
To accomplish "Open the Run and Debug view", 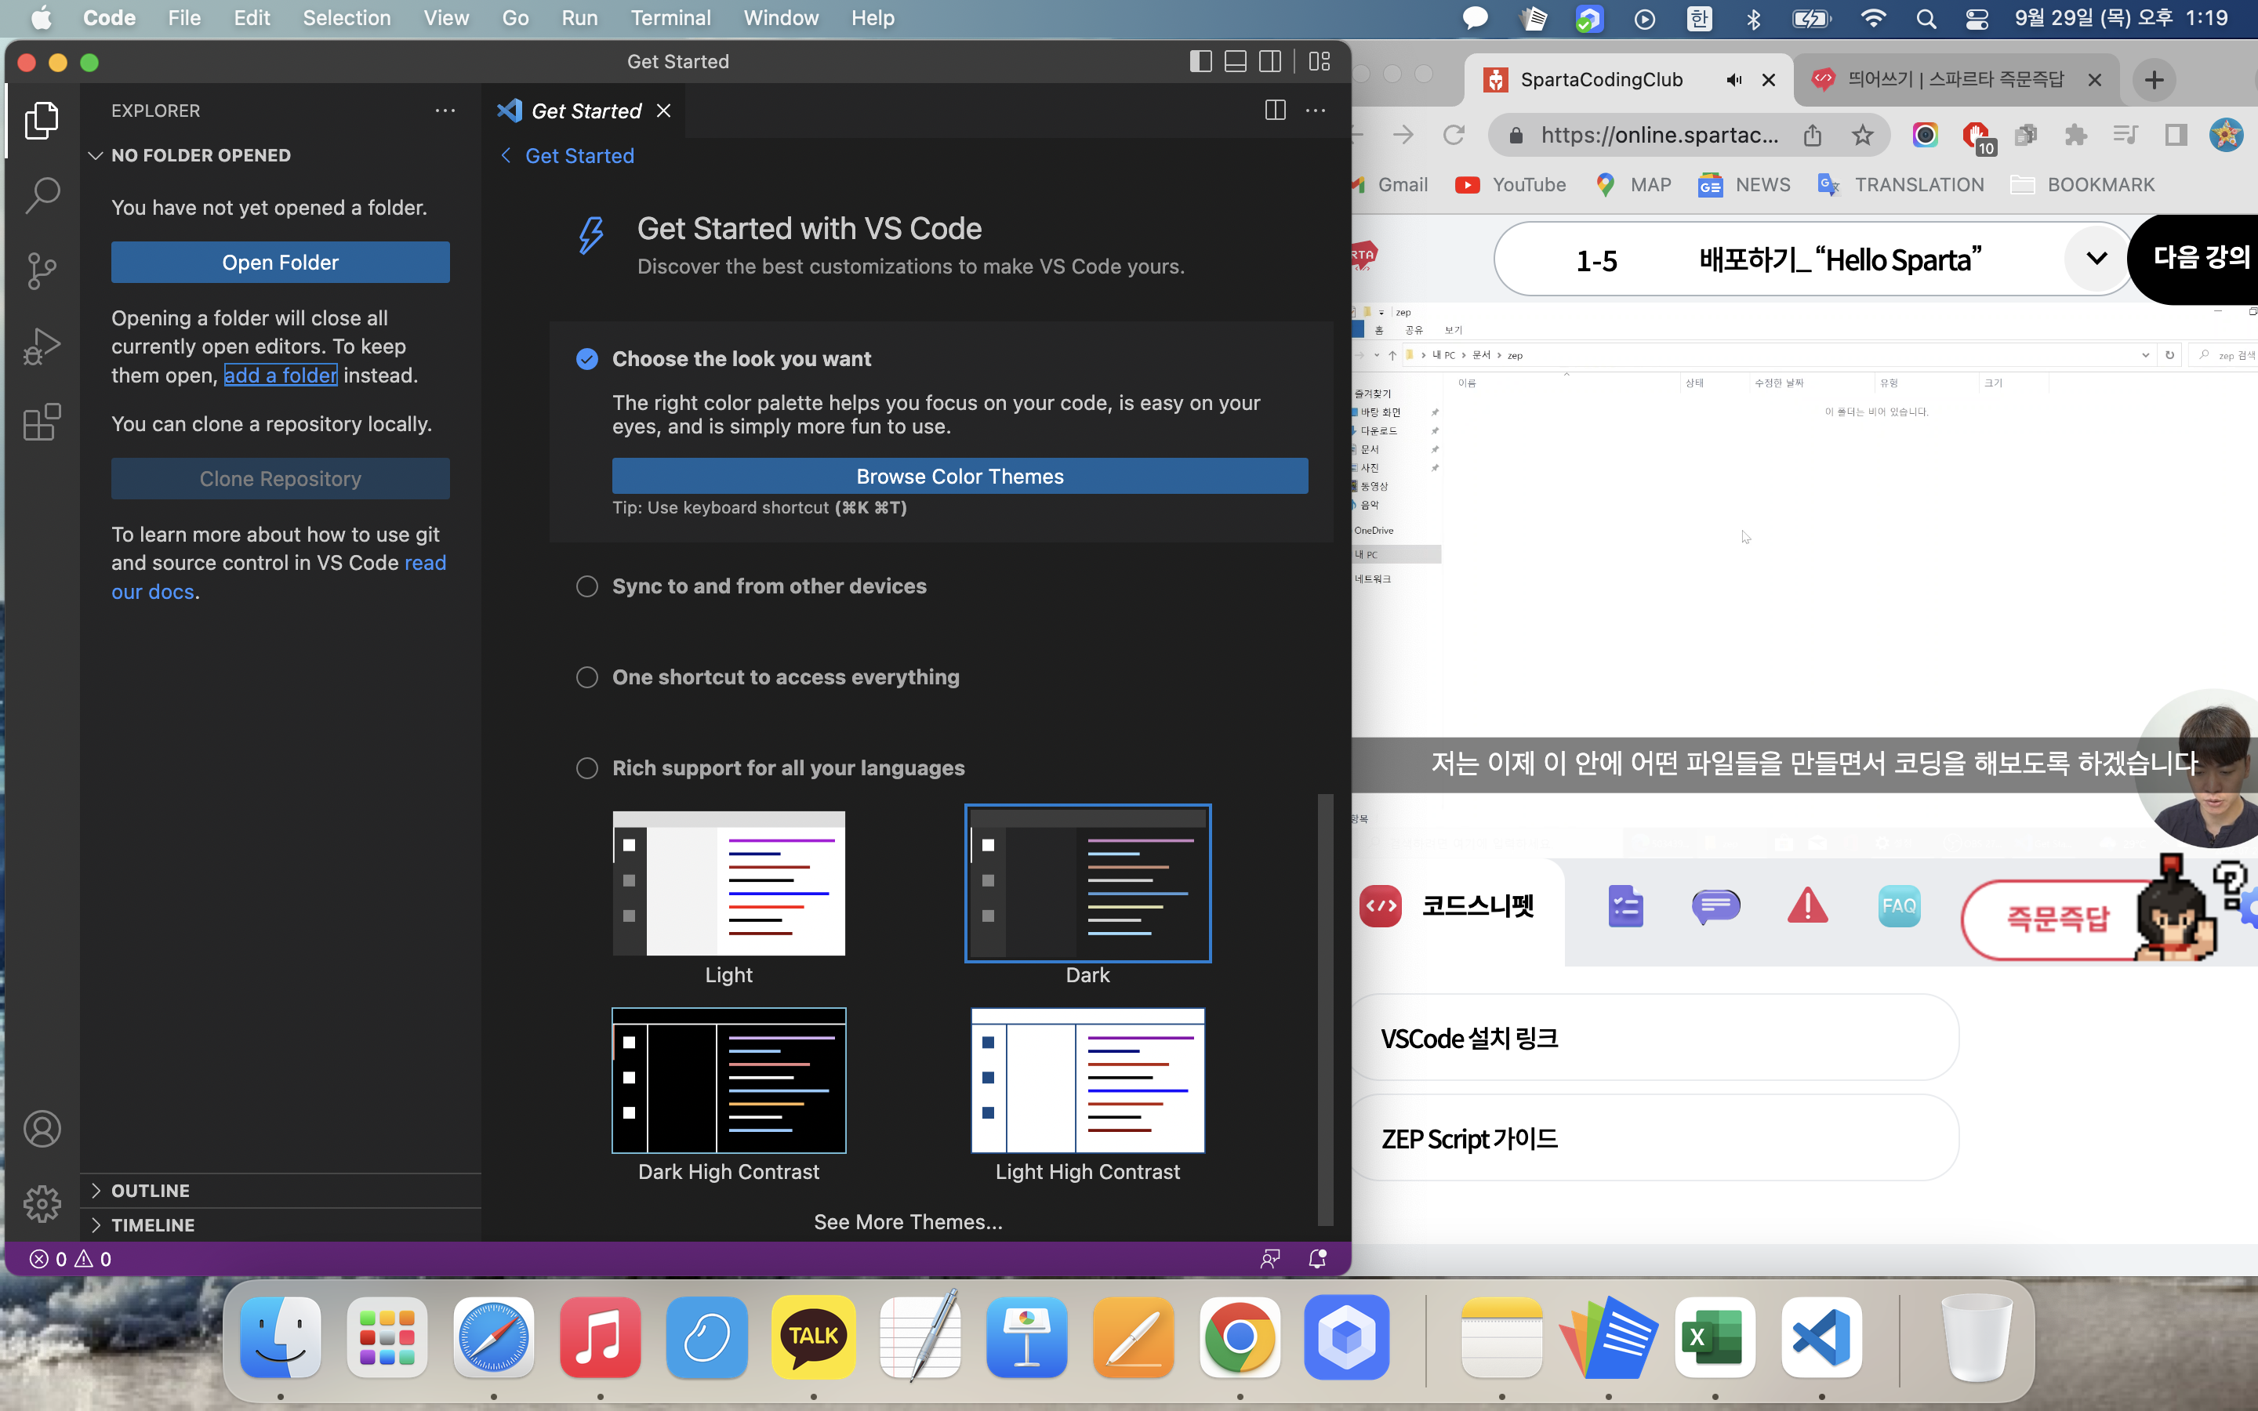I will point(42,347).
